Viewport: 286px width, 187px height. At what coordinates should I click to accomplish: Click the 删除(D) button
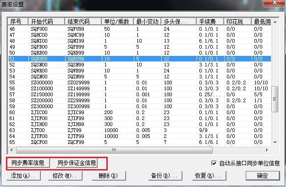click(109, 176)
